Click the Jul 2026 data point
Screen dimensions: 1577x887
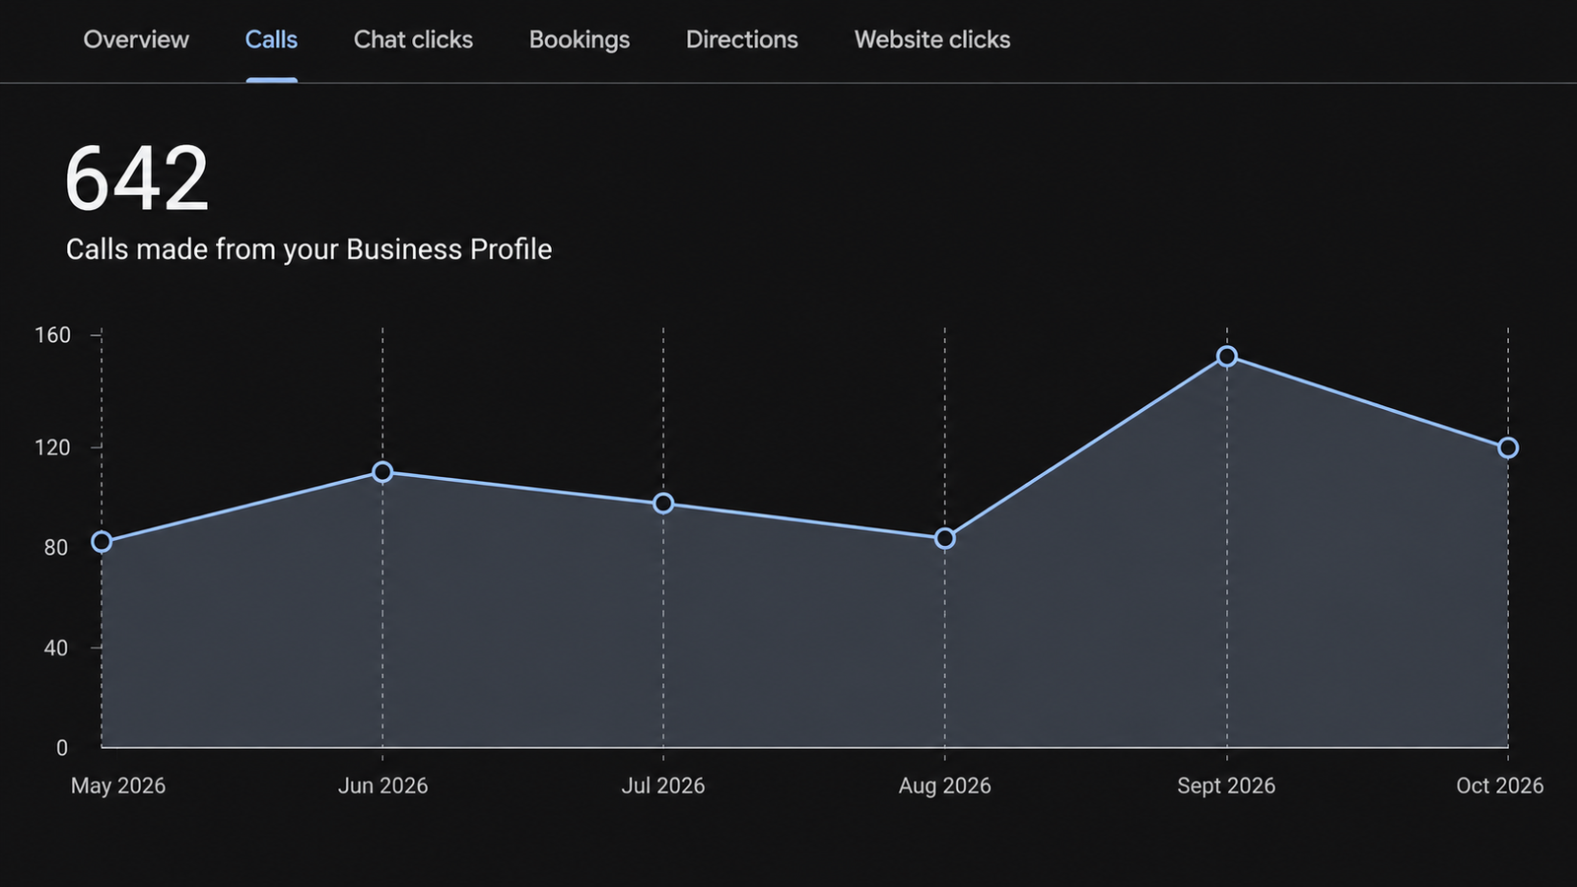pos(663,504)
